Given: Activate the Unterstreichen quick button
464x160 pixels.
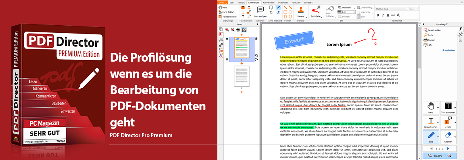Looking at the screenshot, I should click(x=431, y=122).
